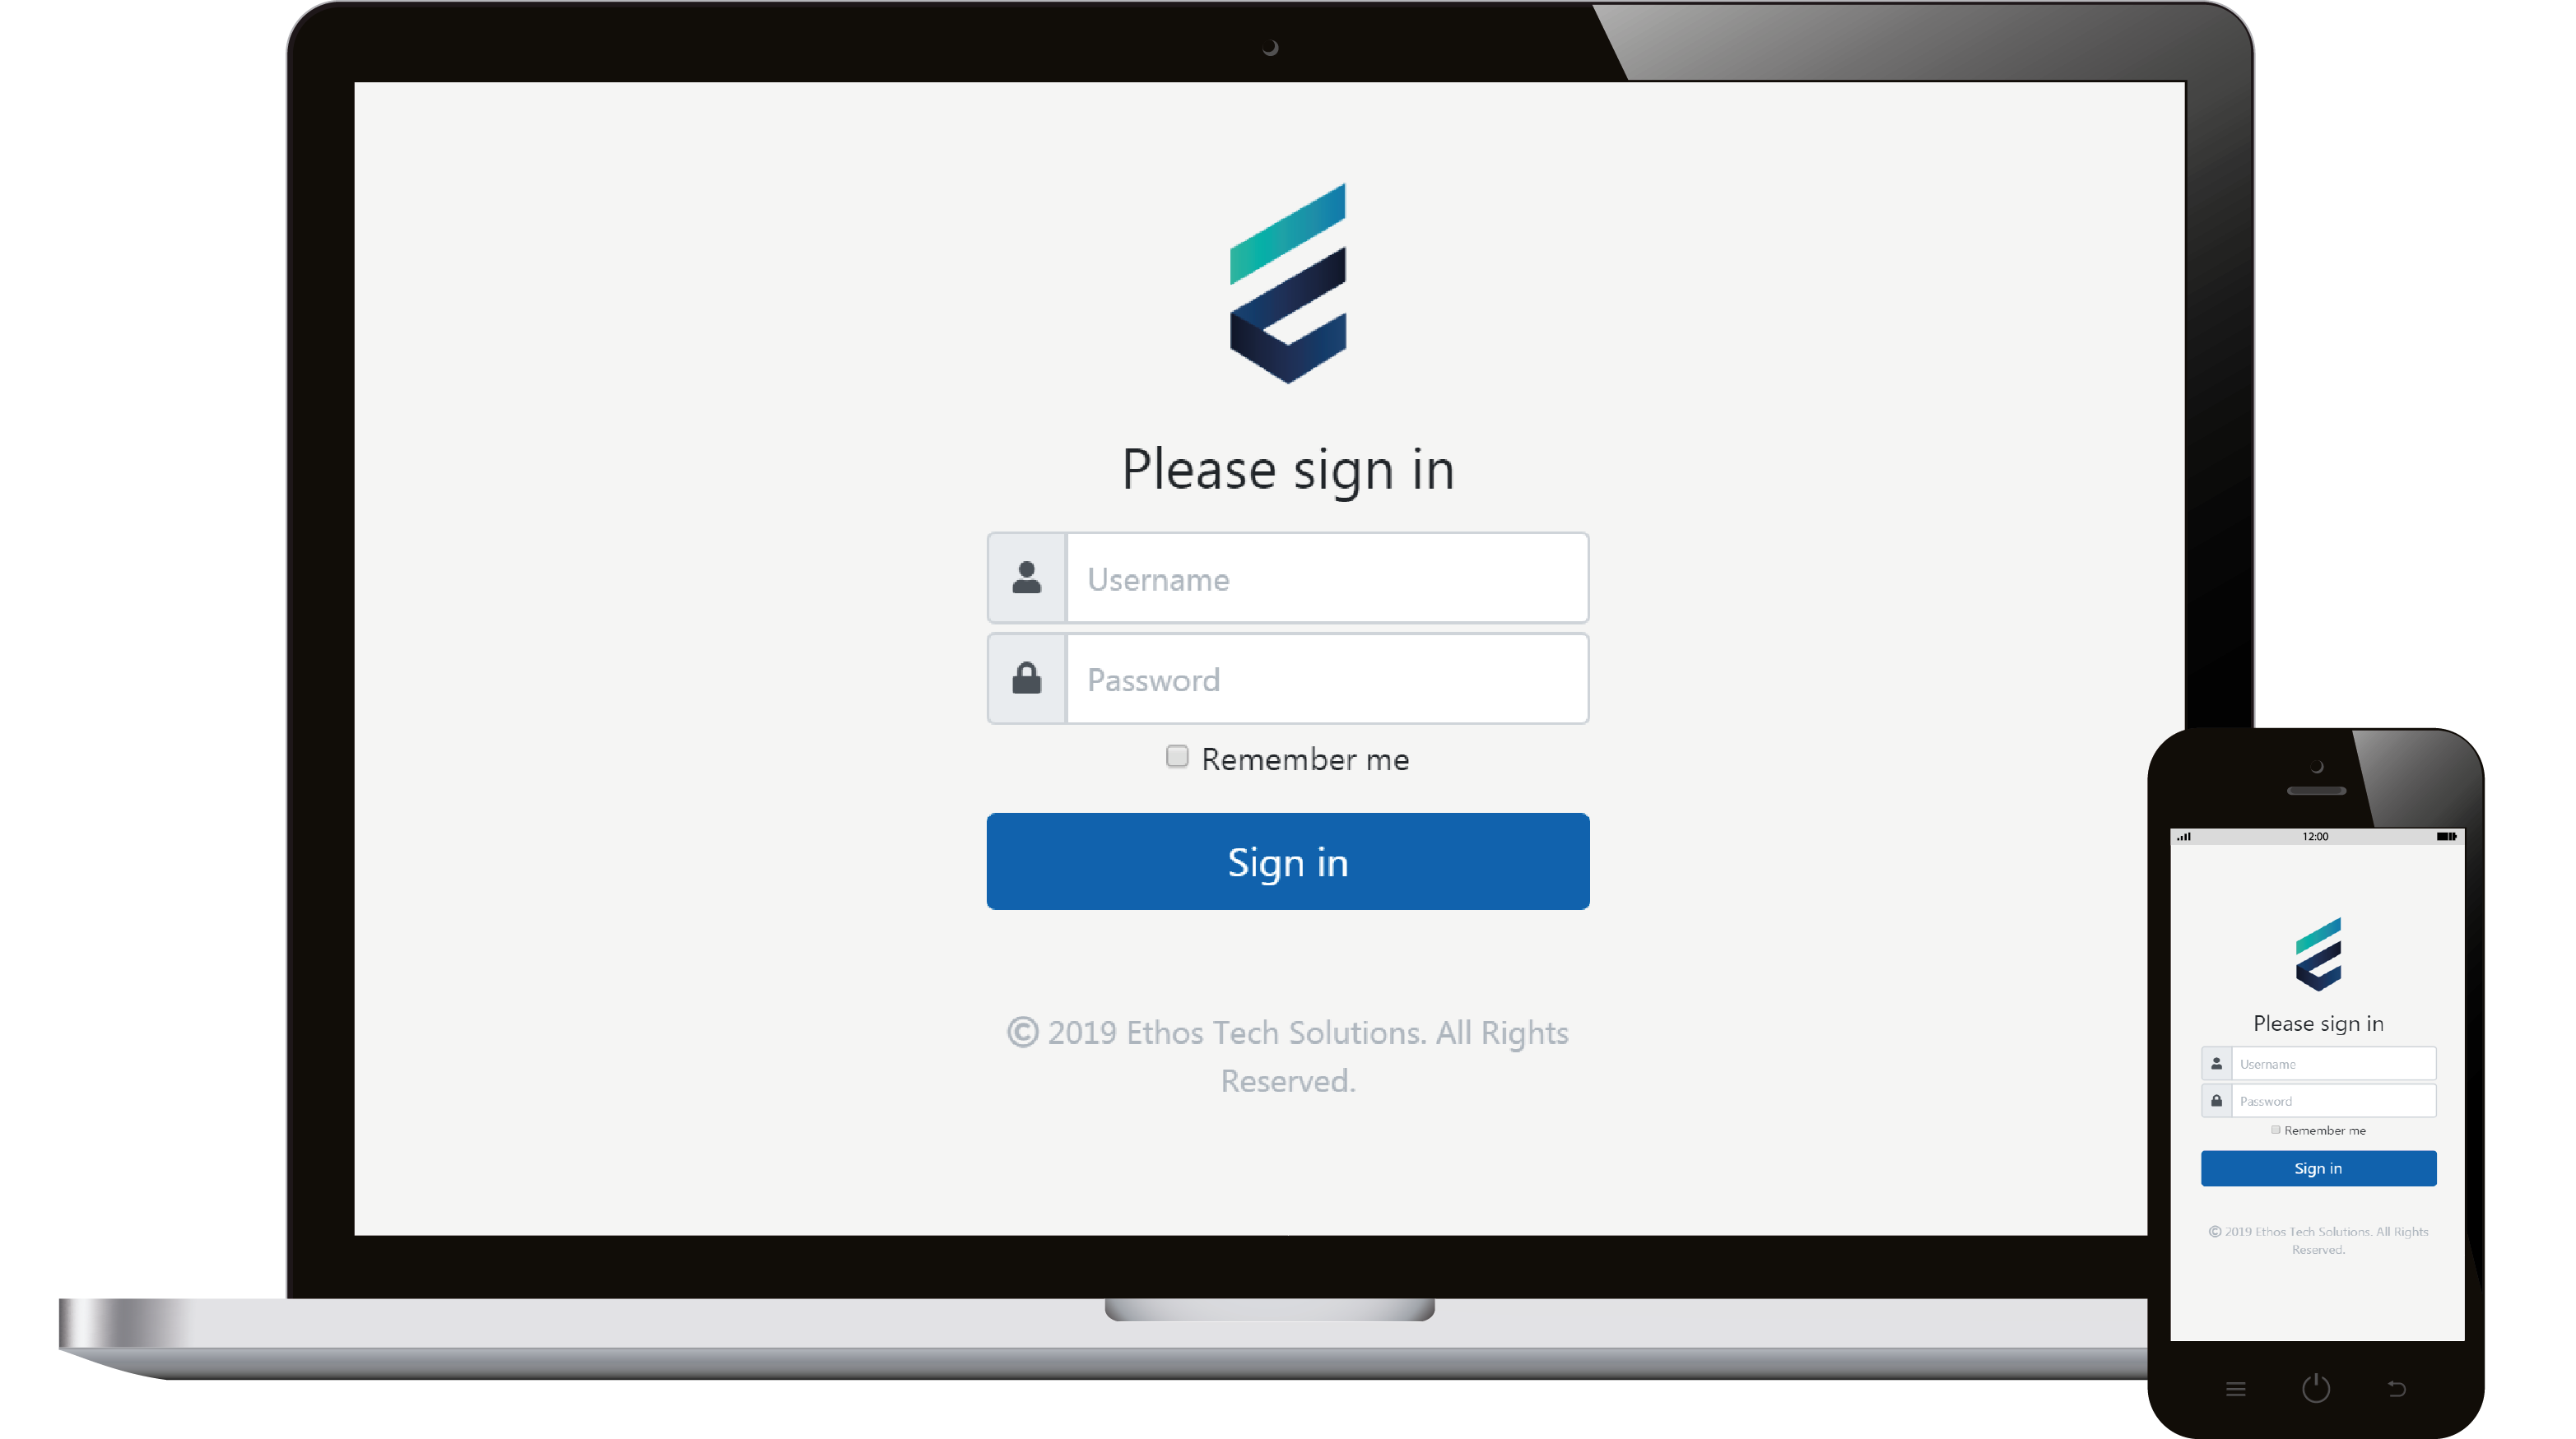Image resolution: width=2576 pixels, height=1439 pixels.
Task: Click the Sign in button
Action: click(x=1288, y=861)
